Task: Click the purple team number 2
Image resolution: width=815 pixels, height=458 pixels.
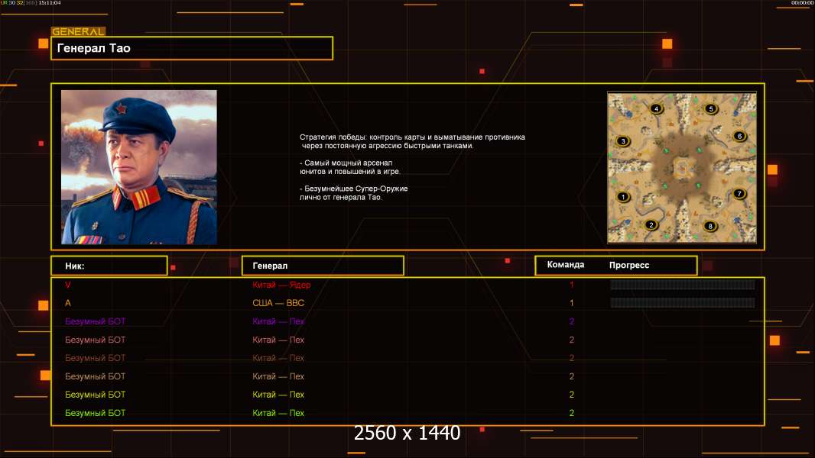Action: 572,321
